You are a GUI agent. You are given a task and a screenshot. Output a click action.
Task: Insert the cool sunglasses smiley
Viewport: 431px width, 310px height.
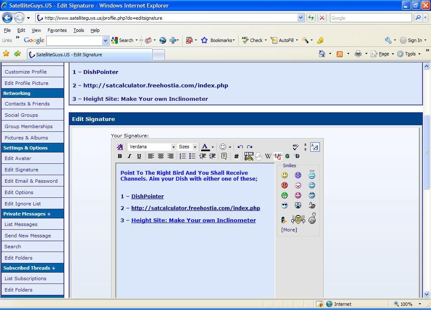pyautogui.click(x=285, y=205)
